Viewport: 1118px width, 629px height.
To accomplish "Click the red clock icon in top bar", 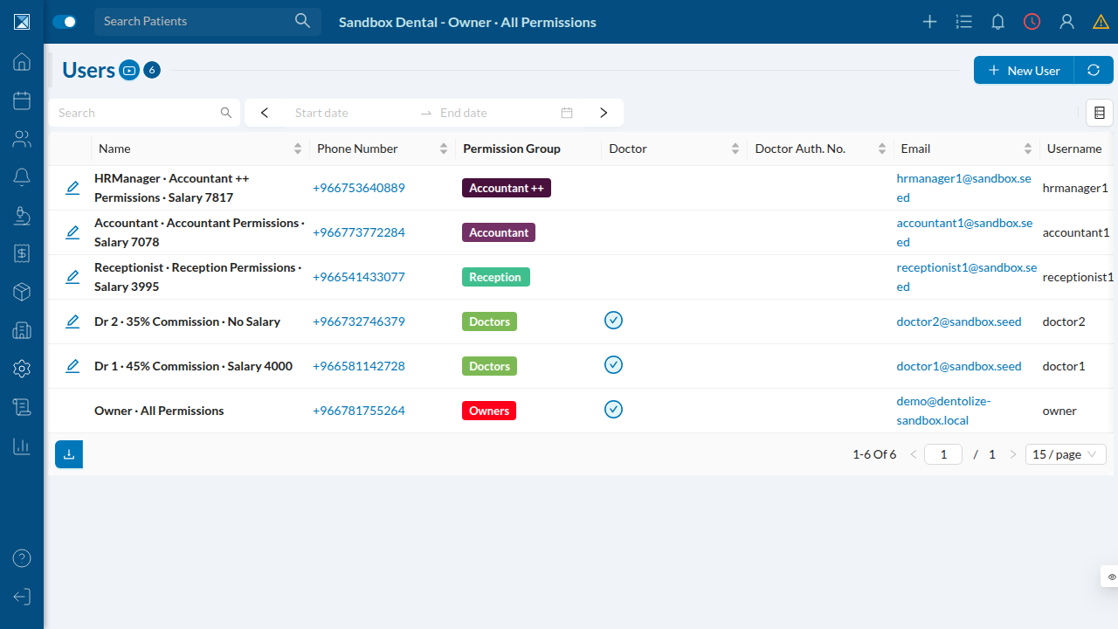I will click(x=1032, y=22).
